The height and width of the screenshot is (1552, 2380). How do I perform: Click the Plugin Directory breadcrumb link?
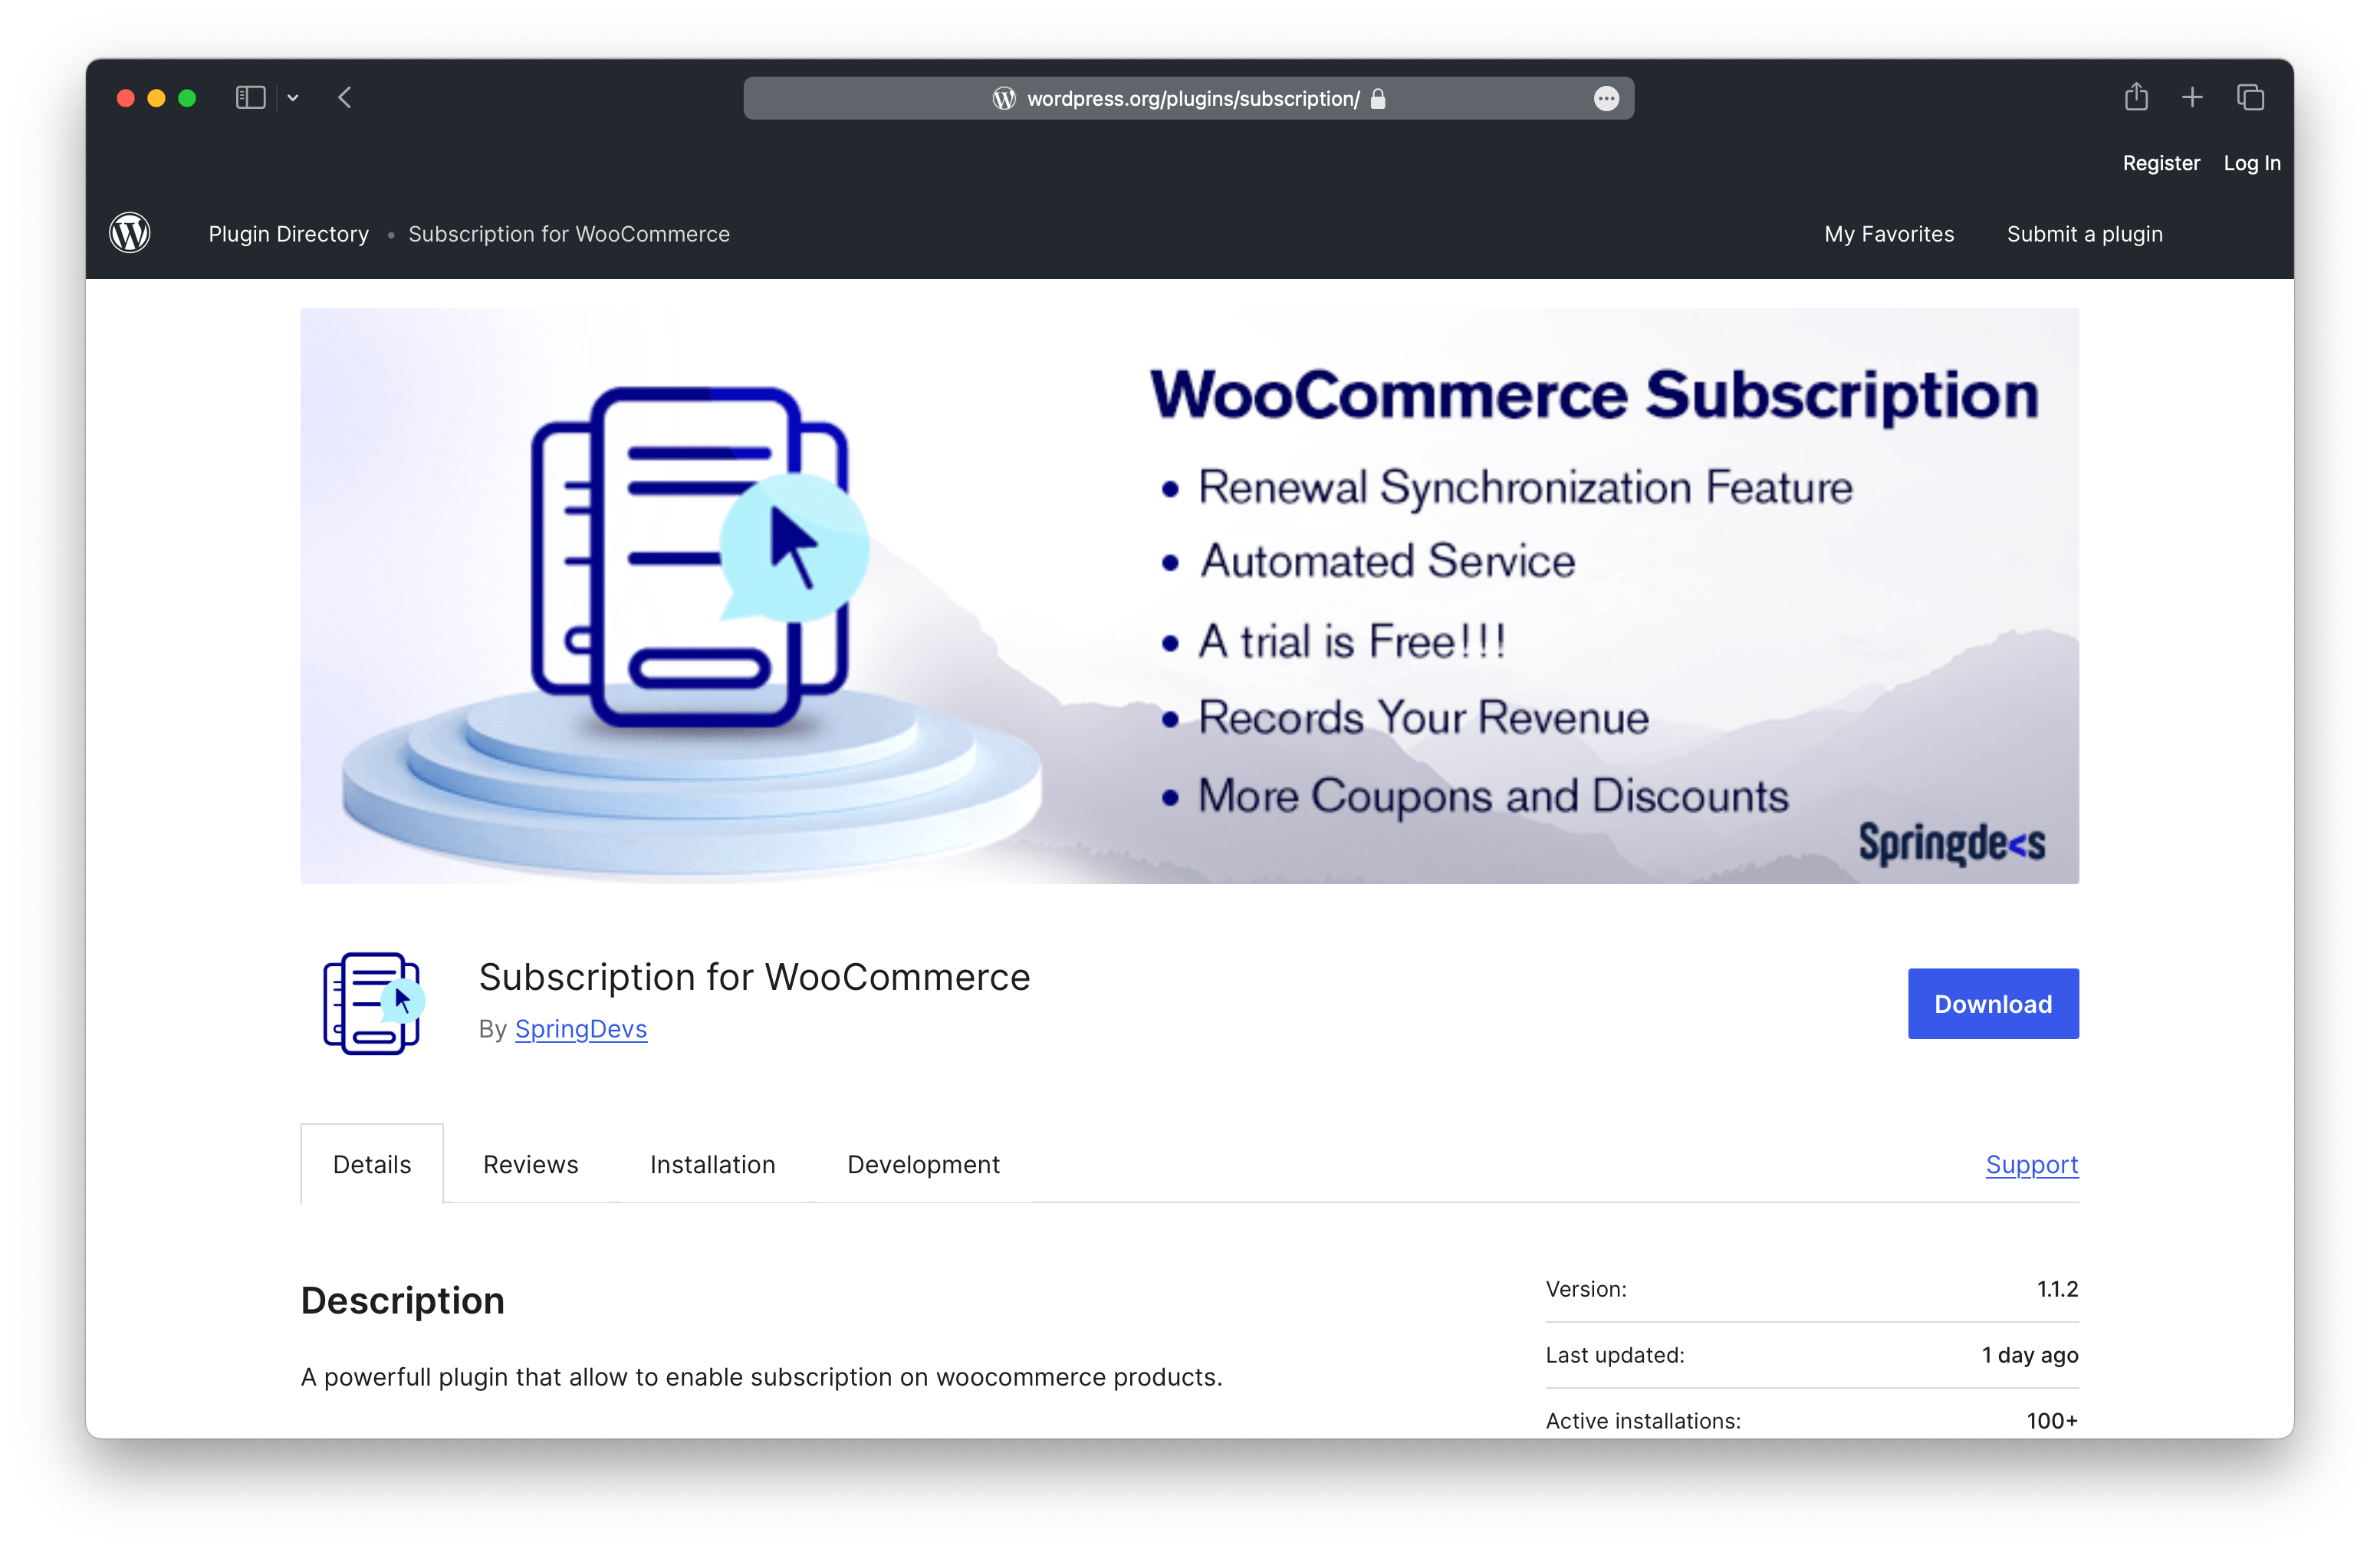click(288, 234)
